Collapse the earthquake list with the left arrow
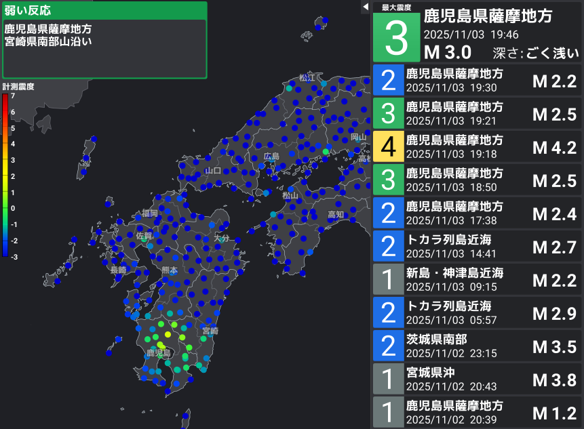This screenshot has height=429, width=584. pyautogui.click(x=366, y=5)
